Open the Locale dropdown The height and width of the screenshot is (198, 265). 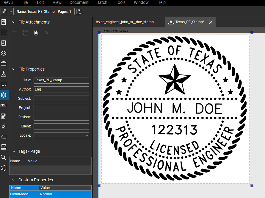tap(87, 136)
